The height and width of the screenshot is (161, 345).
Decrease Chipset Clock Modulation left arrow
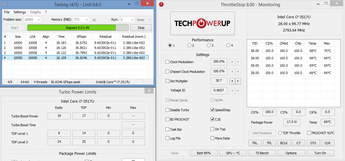(232, 72)
